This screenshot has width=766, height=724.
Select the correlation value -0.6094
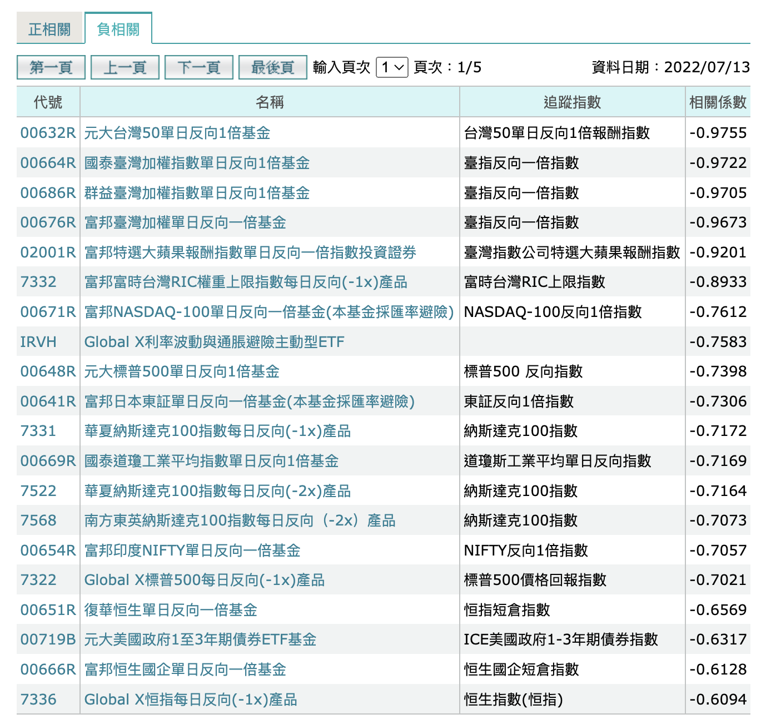[x=718, y=700]
